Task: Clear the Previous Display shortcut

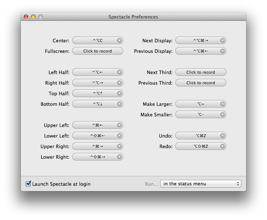Action: coord(222,51)
